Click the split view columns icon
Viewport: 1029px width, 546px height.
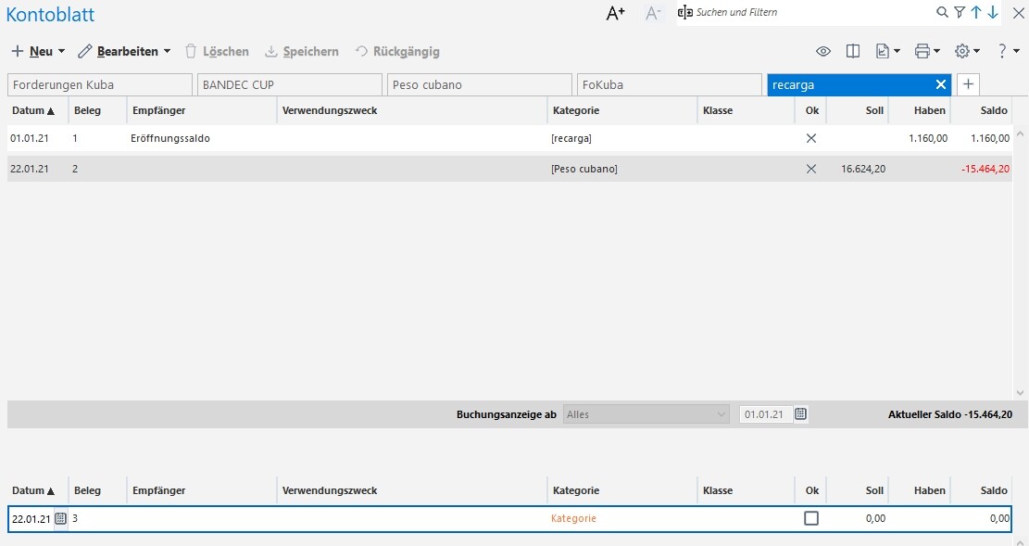(852, 51)
